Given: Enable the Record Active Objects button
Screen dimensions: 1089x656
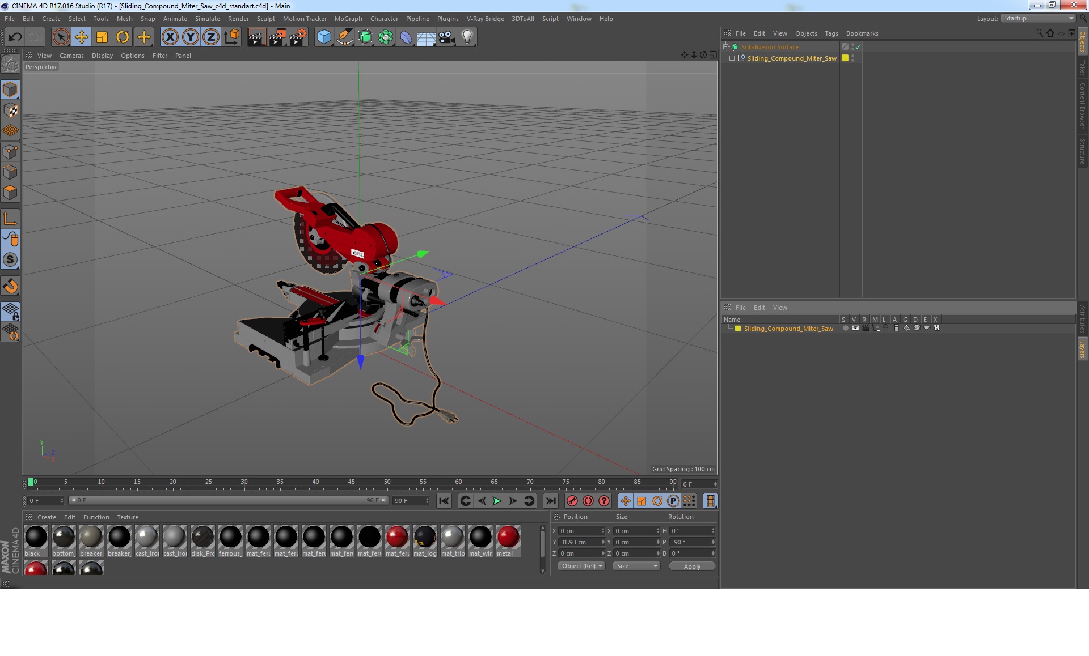Looking at the screenshot, I should pyautogui.click(x=572, y=501).
